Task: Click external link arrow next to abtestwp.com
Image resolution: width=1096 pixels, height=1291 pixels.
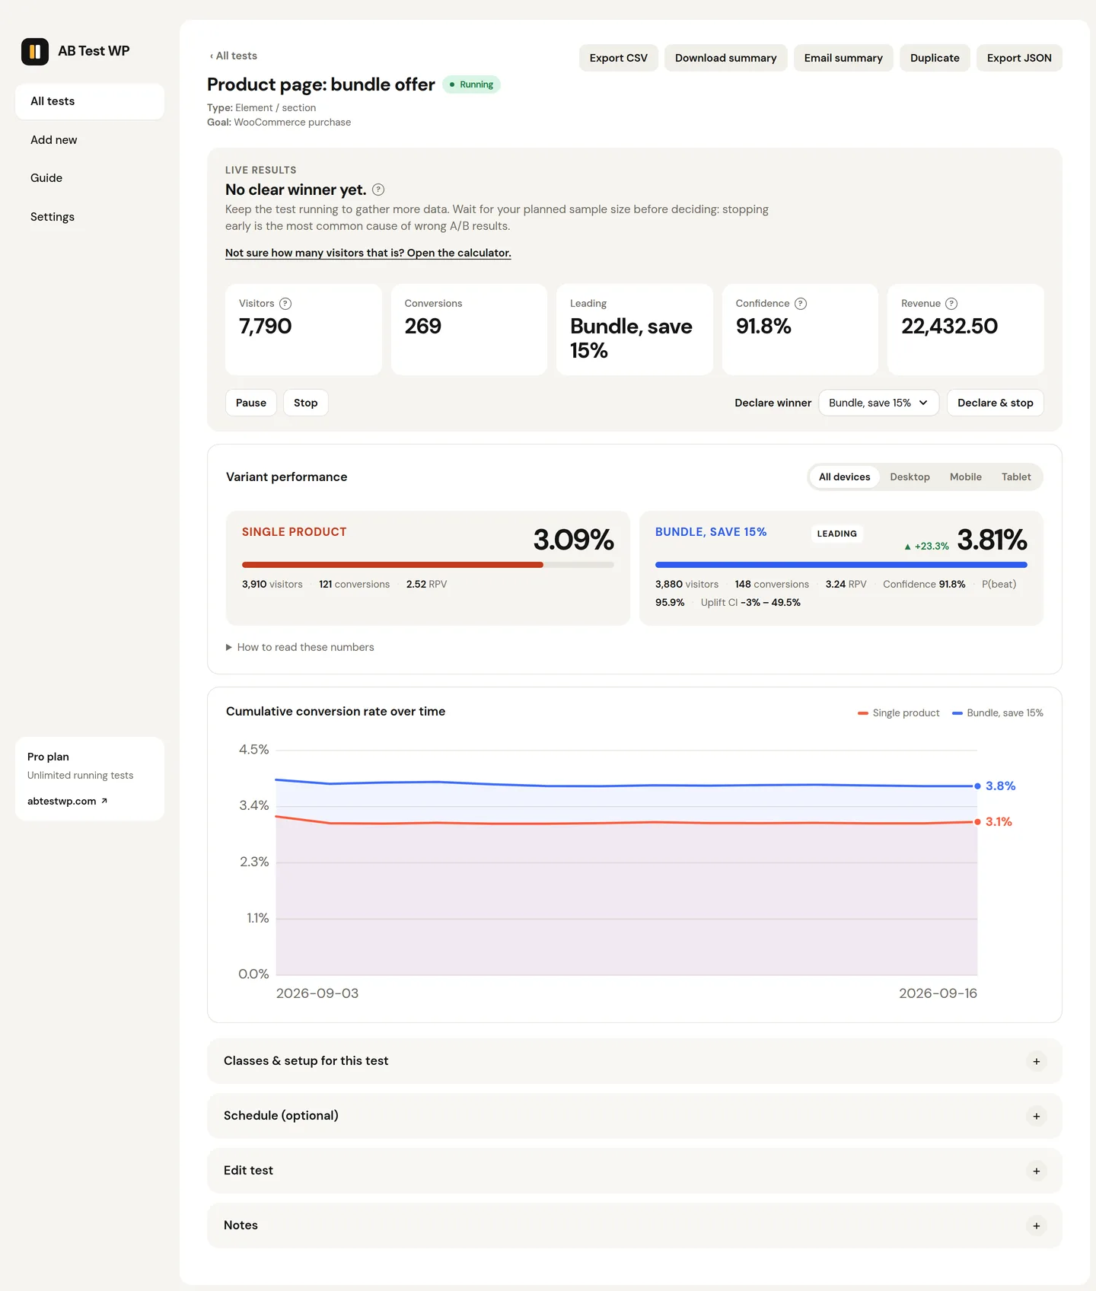Action: pos(104,801)
